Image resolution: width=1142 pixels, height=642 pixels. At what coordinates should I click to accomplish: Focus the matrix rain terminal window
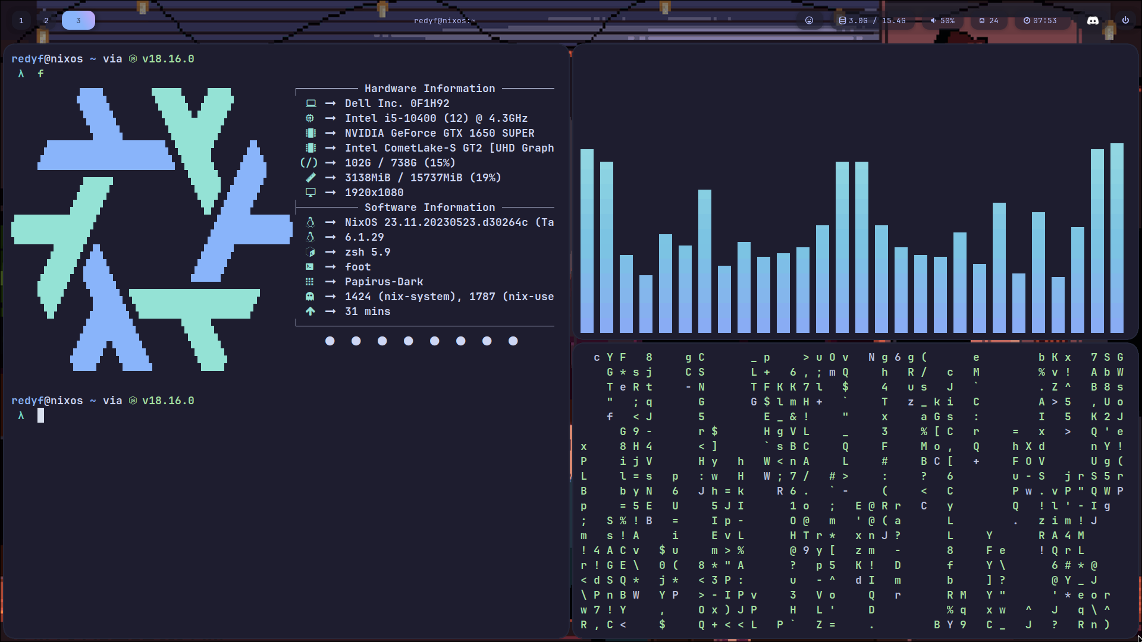pyautogui.click(x=855, y=490)
